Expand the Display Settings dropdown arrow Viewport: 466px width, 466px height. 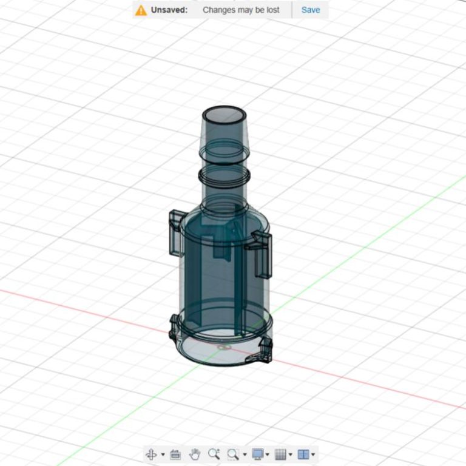268,454
